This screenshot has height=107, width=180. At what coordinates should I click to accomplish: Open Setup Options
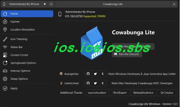pyautogui.click(x=27, y=79)
